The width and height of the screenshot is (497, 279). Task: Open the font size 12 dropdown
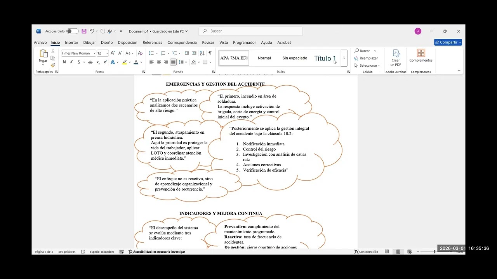(x=107, y=53)
